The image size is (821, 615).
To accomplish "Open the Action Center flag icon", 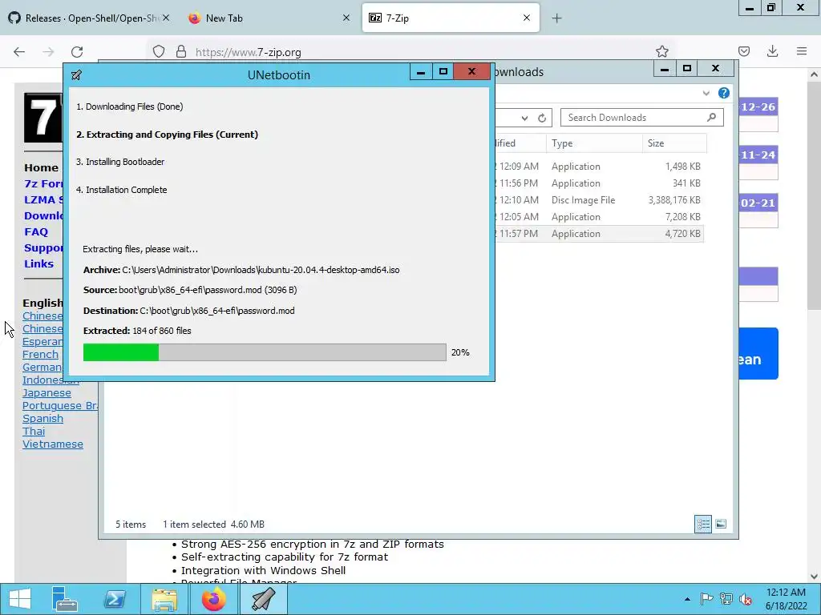I will (x=706, y=599).
